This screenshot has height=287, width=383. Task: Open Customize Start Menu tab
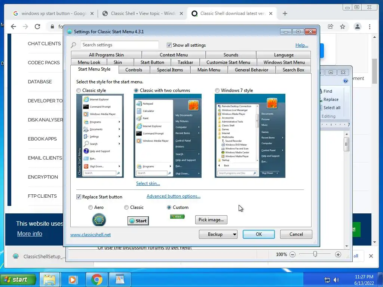pyautogui.click(x=228, y=62)
